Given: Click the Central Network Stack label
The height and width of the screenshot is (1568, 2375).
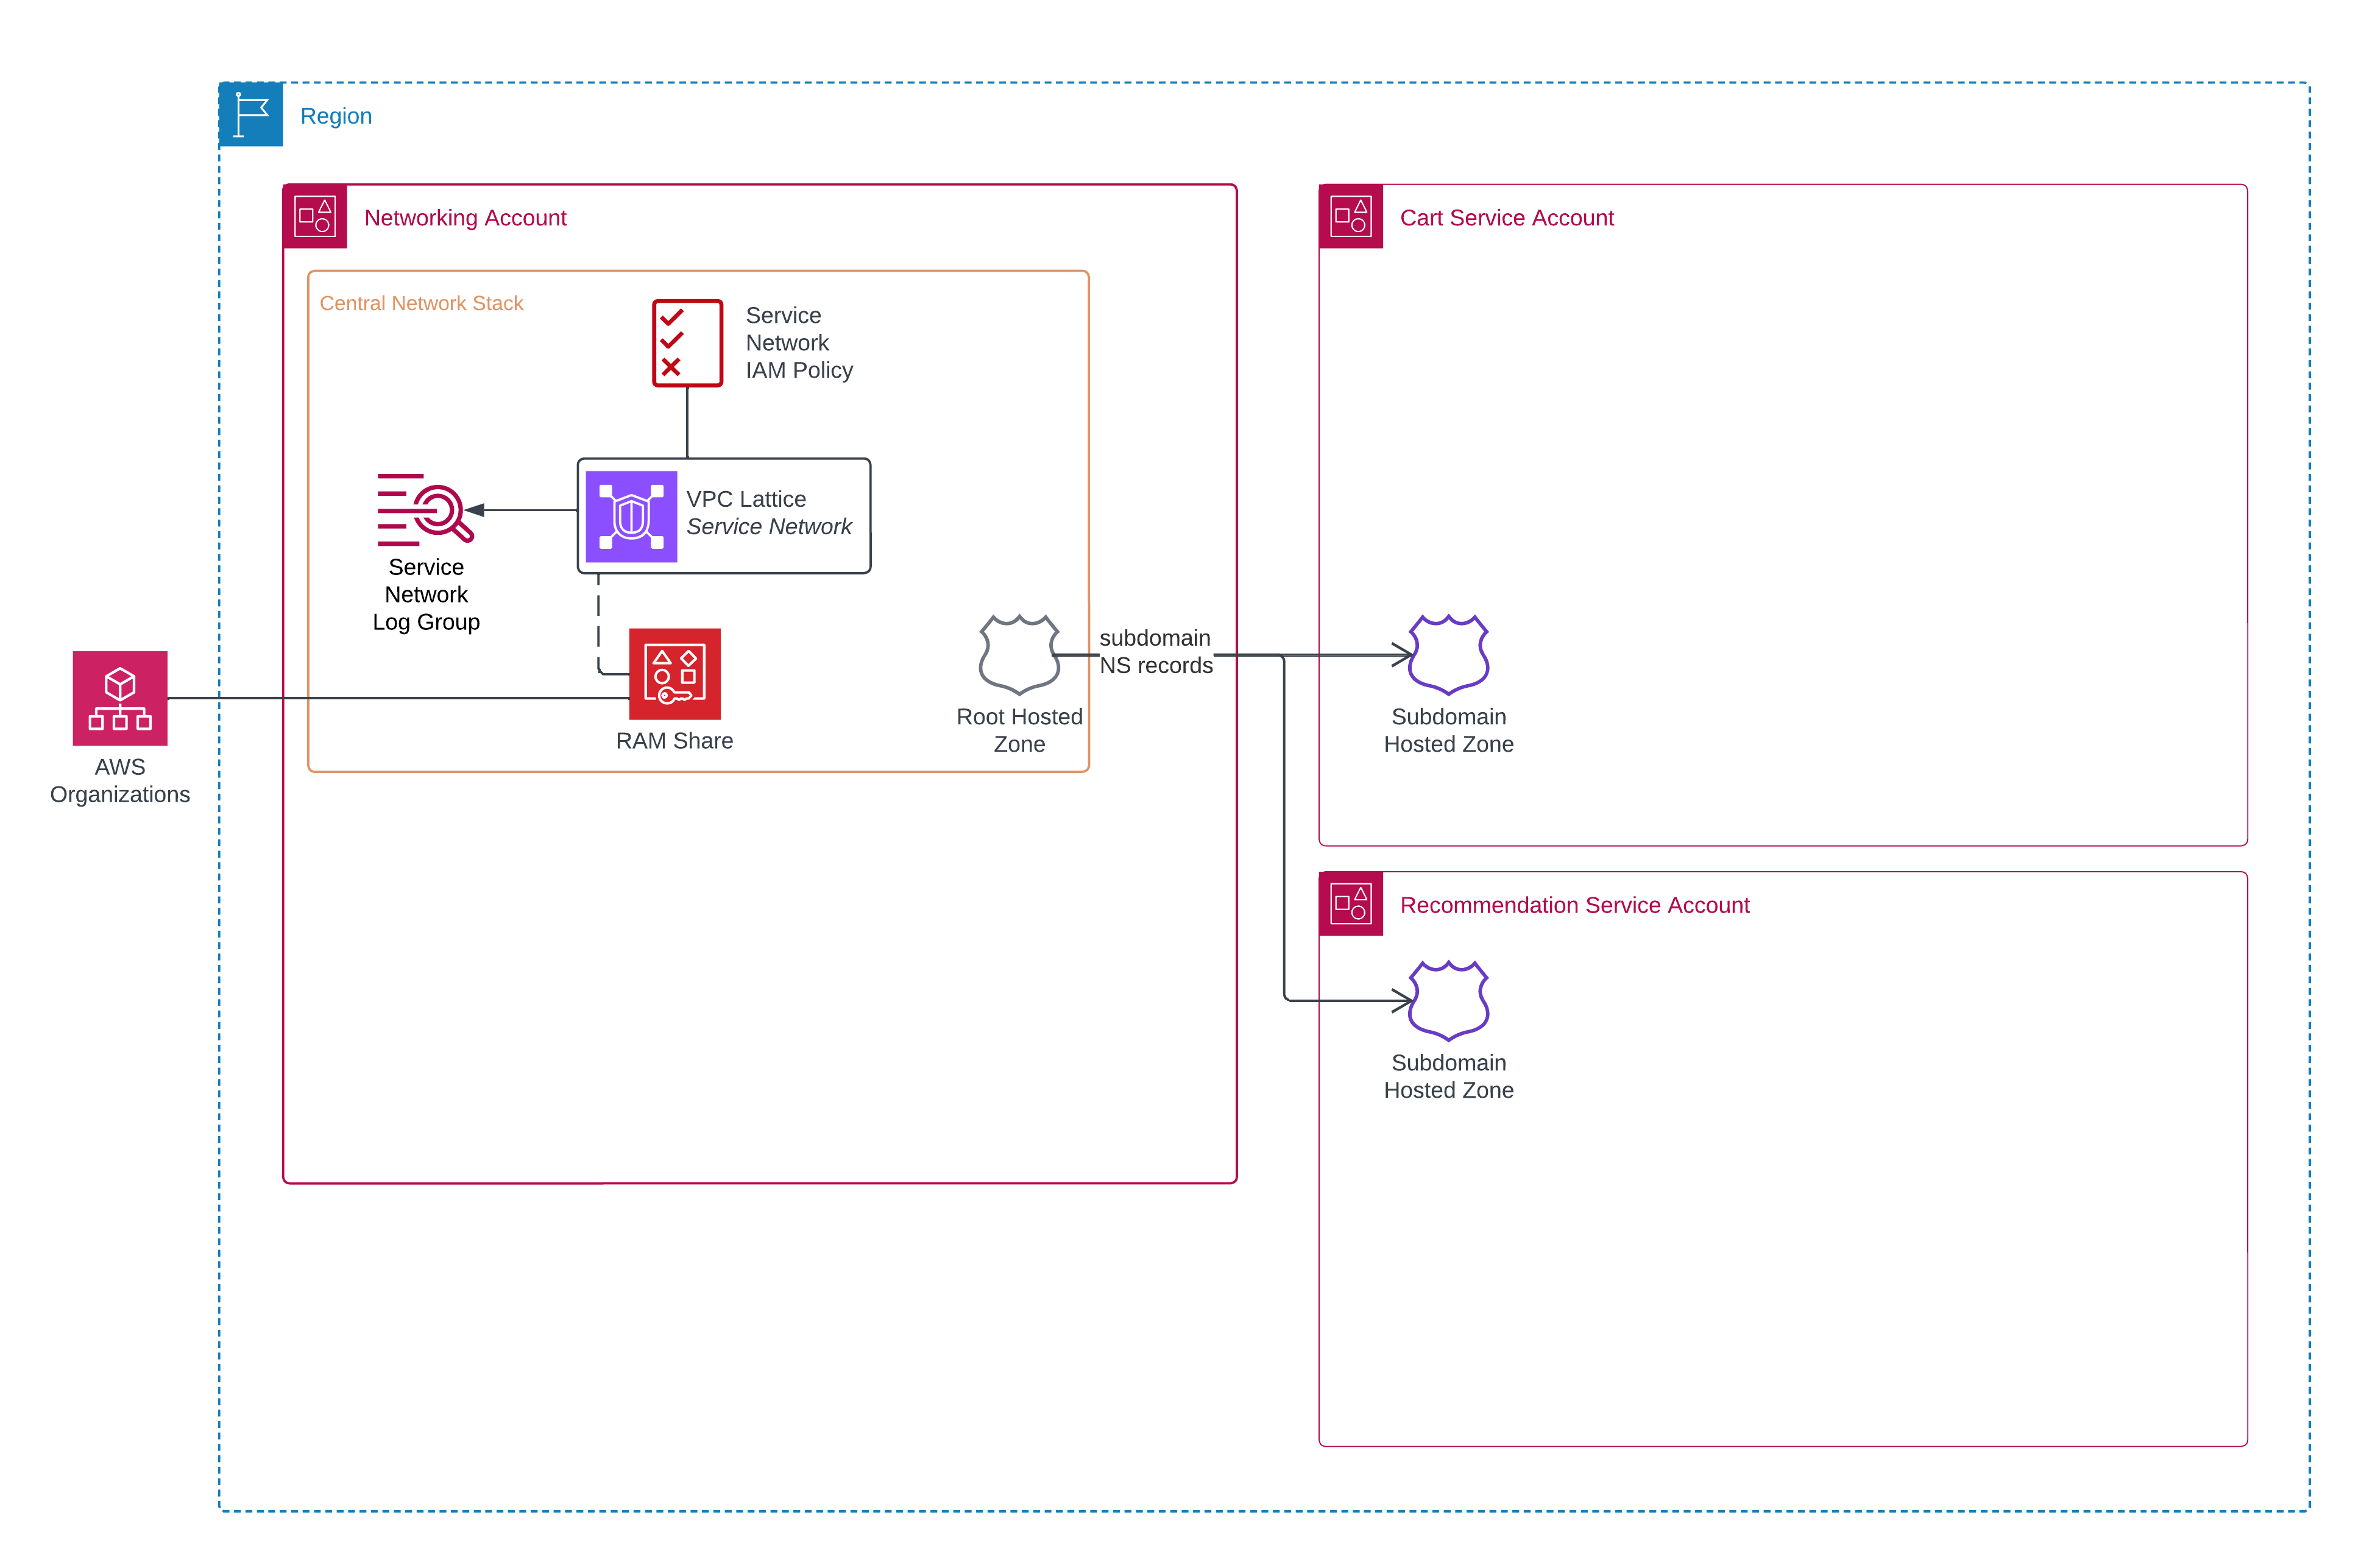Looking at the screenshot, I should tap(421, 303).
